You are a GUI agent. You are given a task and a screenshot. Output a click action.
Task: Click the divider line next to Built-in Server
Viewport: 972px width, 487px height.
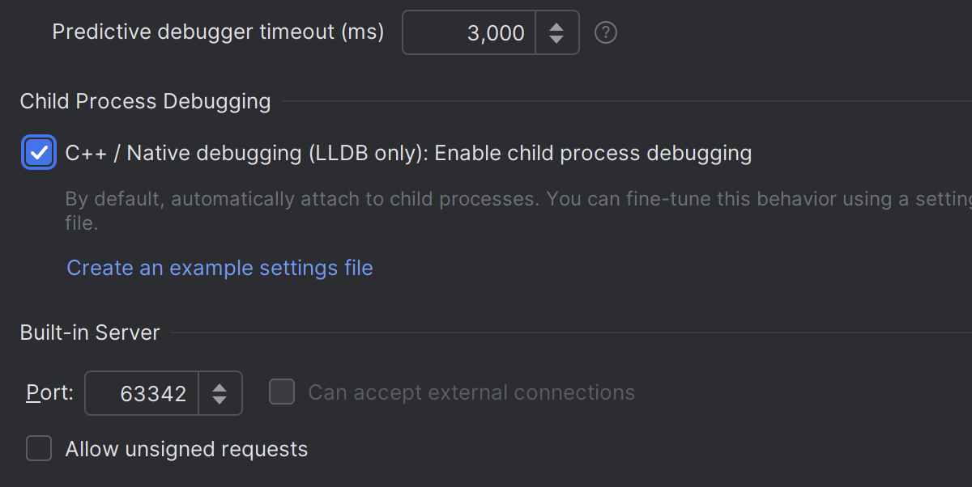click(567, 332)
